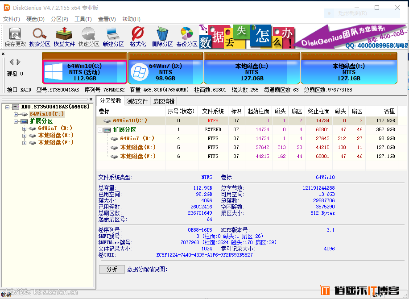Switch to the 浏览文件 tab
Image resolution: width=409 pixels, height=299 pixels.
coord(137,101)
